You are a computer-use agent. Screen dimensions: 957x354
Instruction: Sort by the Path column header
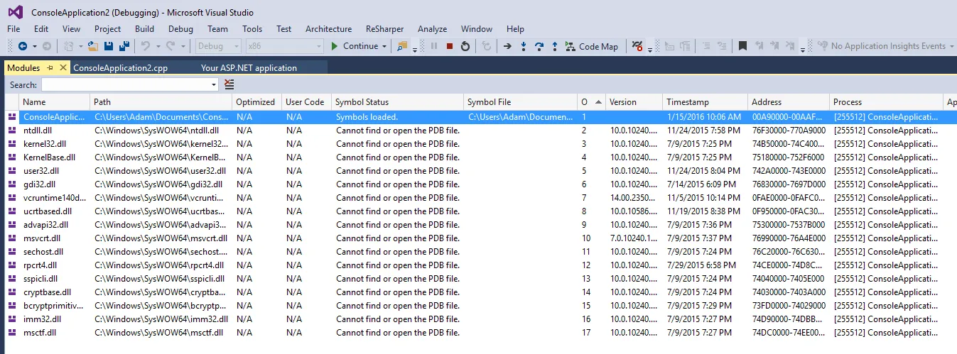click(161, 102)
